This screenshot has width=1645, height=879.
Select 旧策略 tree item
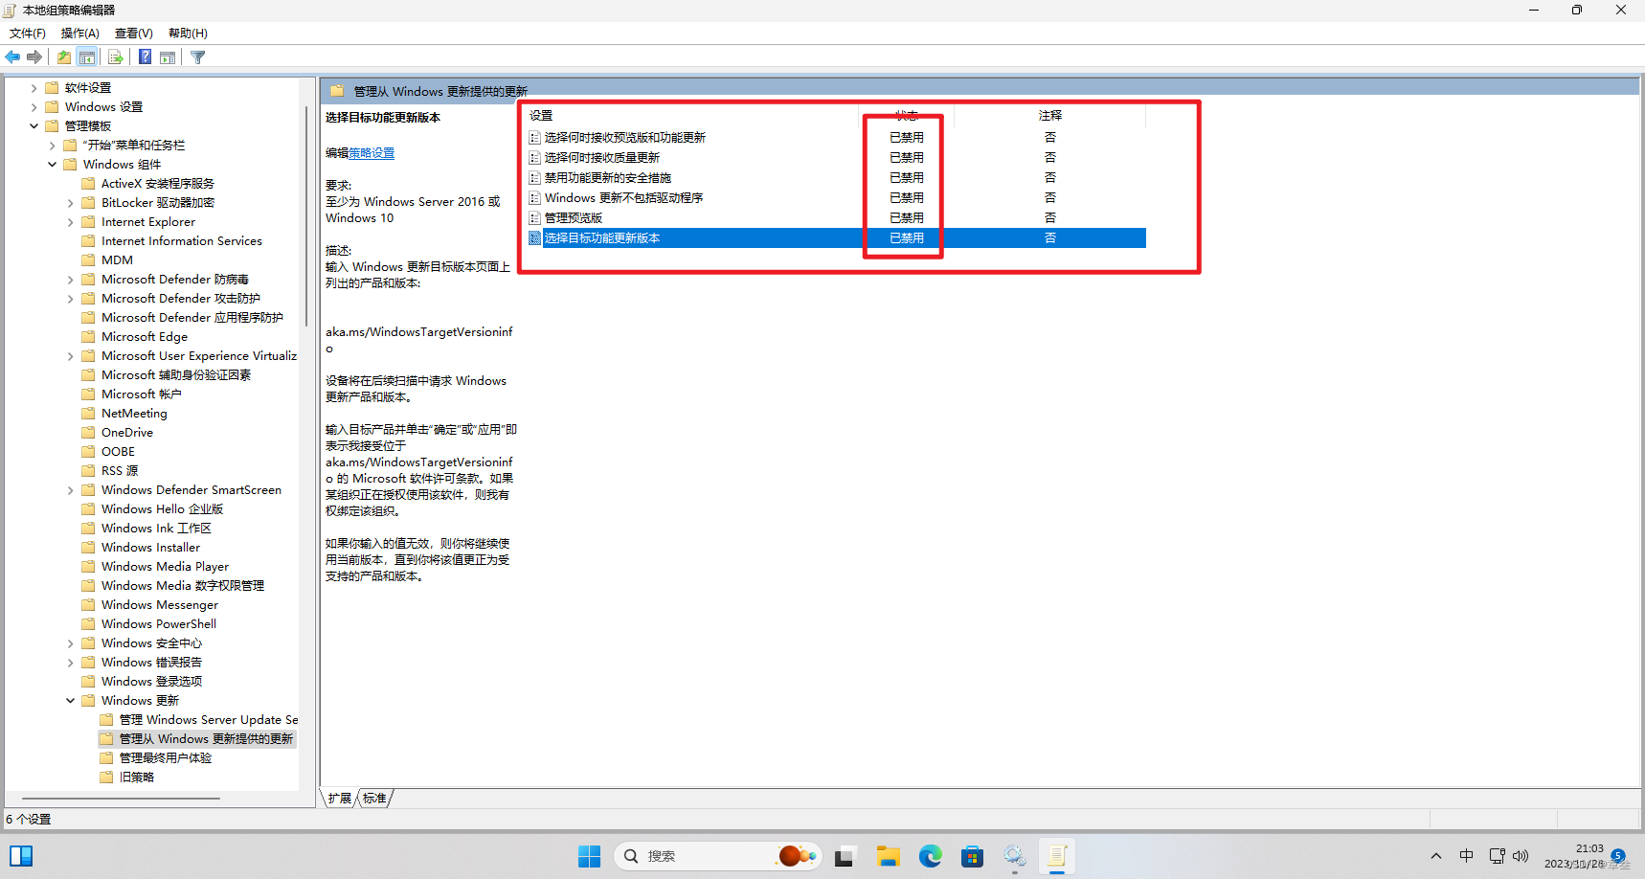(x=137, y=778)
